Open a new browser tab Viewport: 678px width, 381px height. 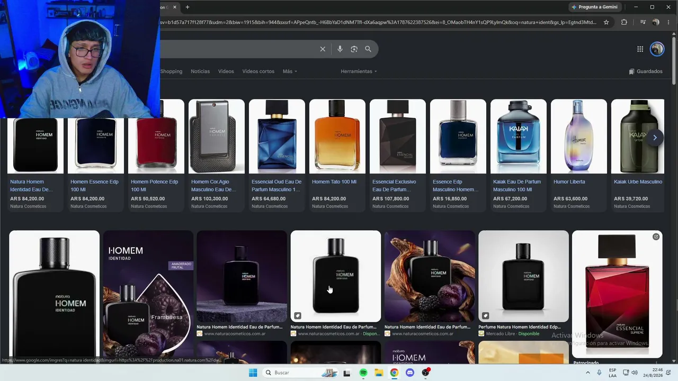point(188,7)
